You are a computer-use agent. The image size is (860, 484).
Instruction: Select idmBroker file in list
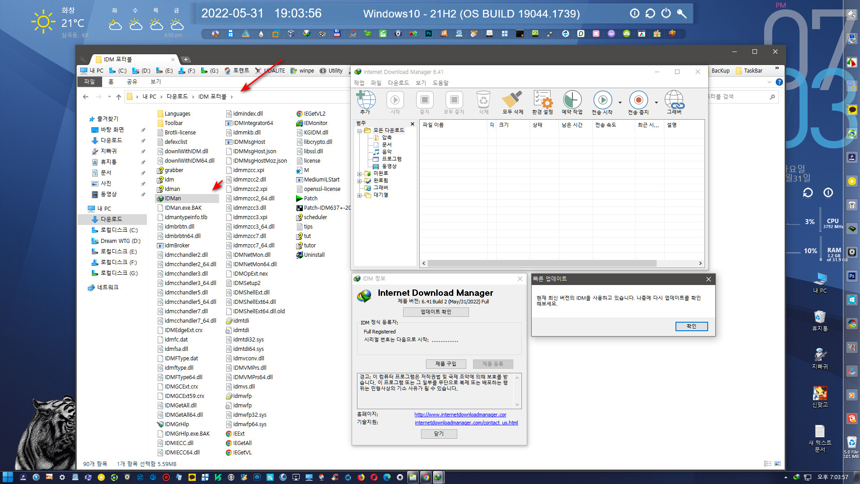[173, 246]
